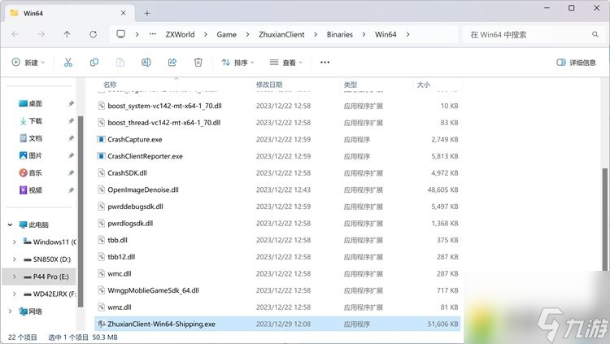Viewport: 610px width, 344px height.
Task: Sort by 修改日期 Date modified column
Action: click(x=269, y=85)
